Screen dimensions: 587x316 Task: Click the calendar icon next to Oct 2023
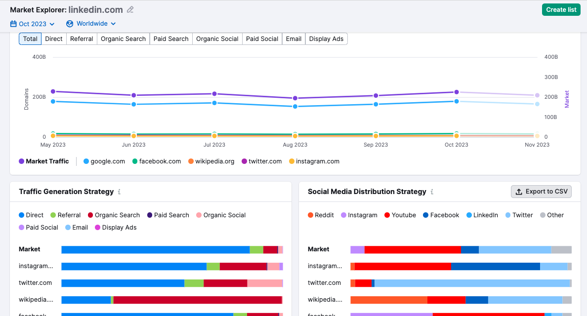13,24
